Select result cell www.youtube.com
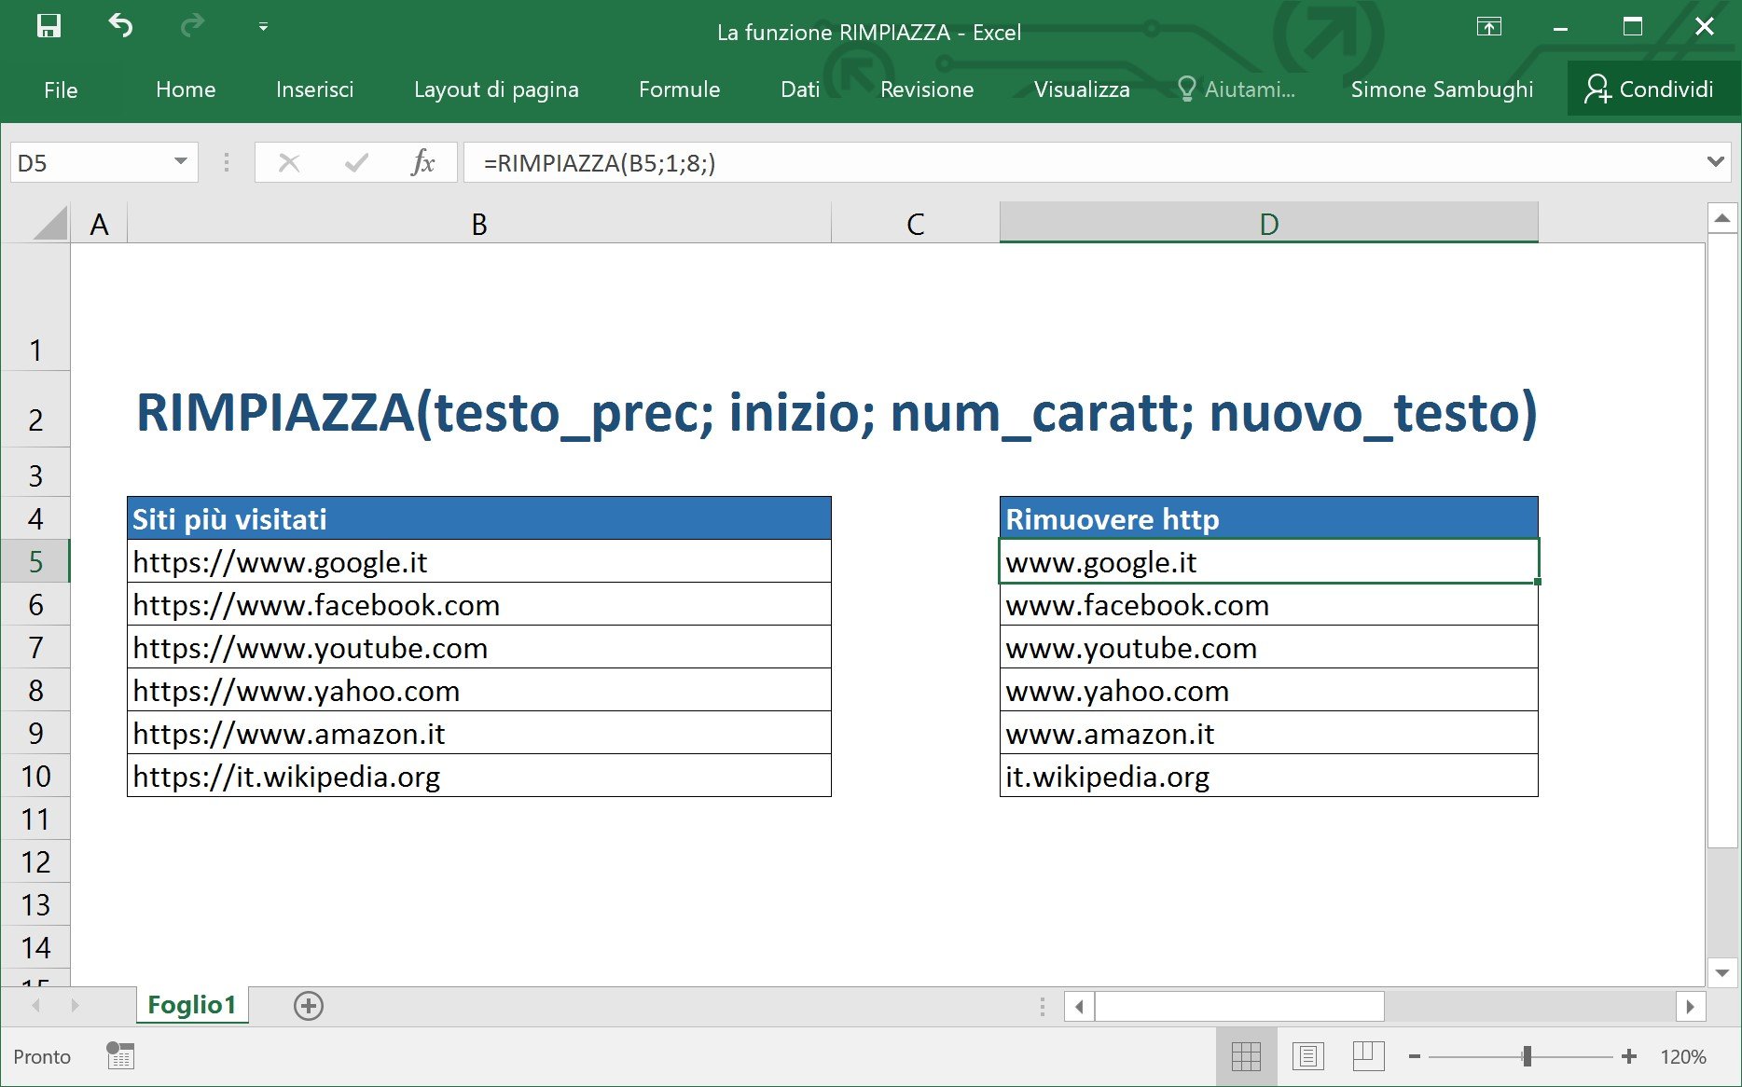Viewport: 1742px width, 1087px height. pyautogui.click(x=1269, y=647)
